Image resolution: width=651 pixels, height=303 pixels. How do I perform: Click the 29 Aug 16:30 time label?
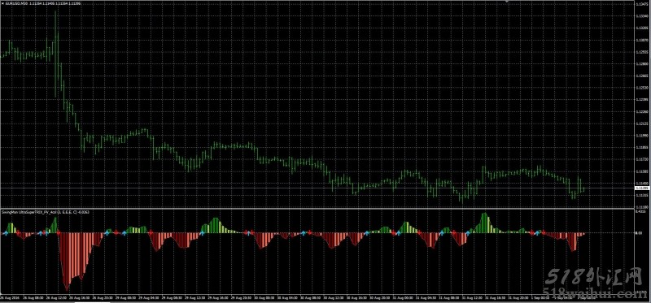click(216, 297)
